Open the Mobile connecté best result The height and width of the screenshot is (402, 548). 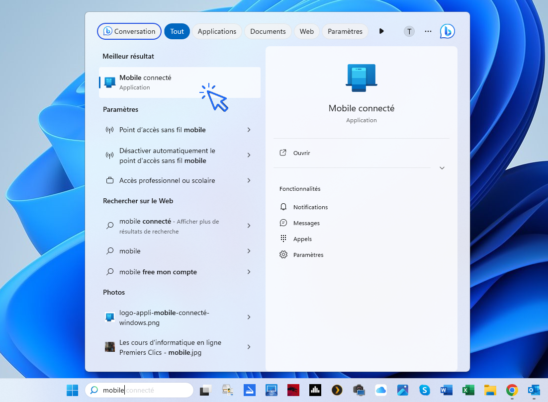[x=180, y=82]
